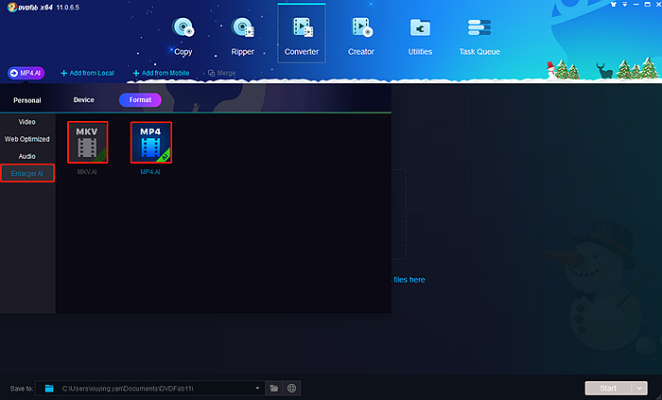This screenshot has height=400, width=662.
Task: Choose the MP4.AI format icon
Action: 151,142
